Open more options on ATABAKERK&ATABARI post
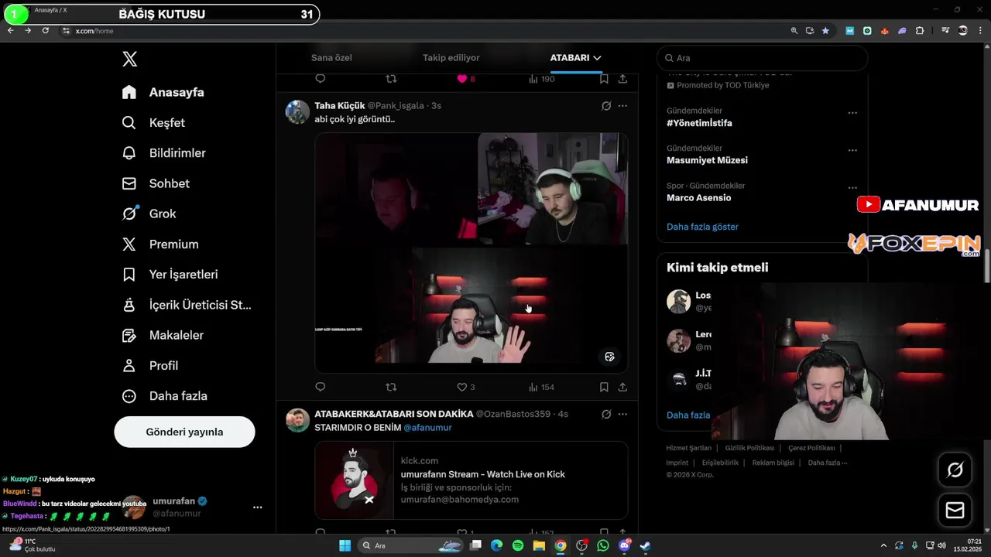The height and width of the screenshot is (557, 991). [x=622, y=415]
